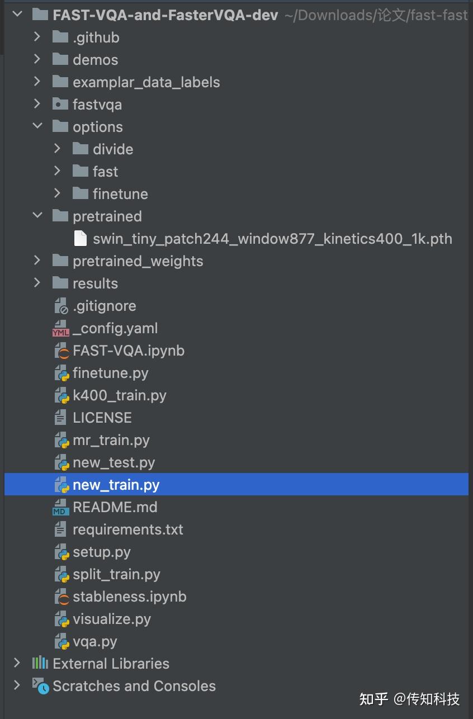Select the swin_tiny kinetics400 .pth file
The width and height of the screenshot is (473, 719).
click(272, 239)
